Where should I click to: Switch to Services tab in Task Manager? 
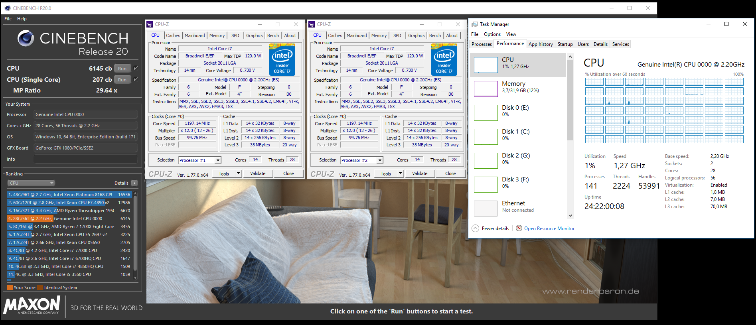point(620,44)
